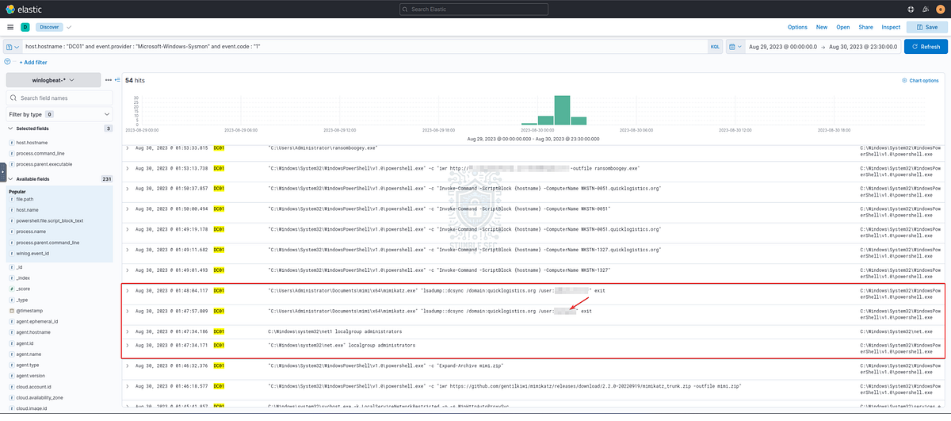Image resolution: width=951 pixels, height=421 pixels.
Task: Open index pattern options three-dot icon
Action: click(x=109, y=80)
